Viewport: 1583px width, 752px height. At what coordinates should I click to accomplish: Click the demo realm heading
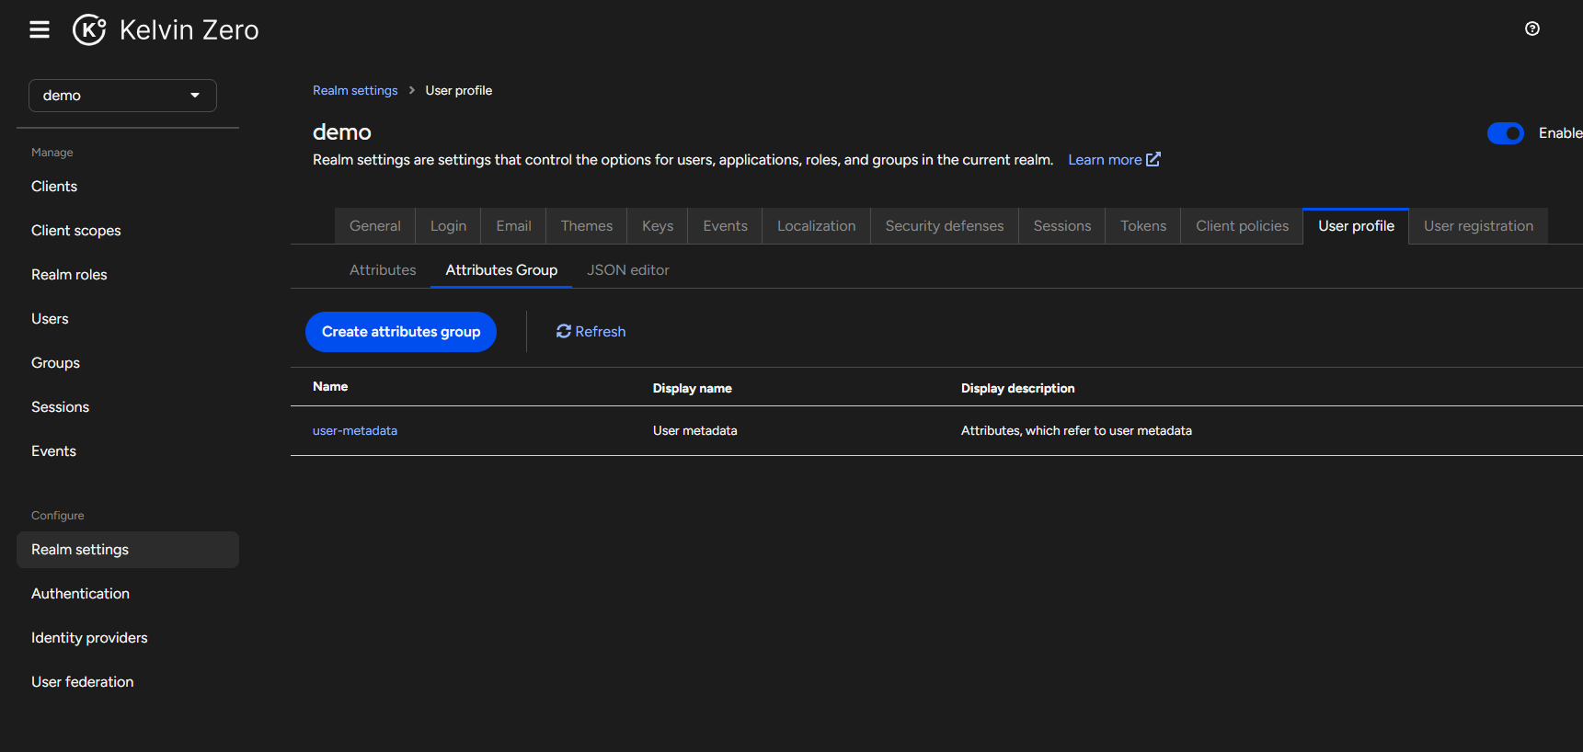[x=342, y=132]
